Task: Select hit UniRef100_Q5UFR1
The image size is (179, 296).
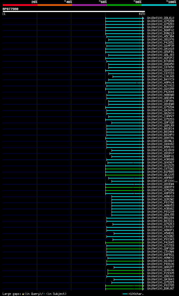Action: pyautogui.click(x=161, y=52)
